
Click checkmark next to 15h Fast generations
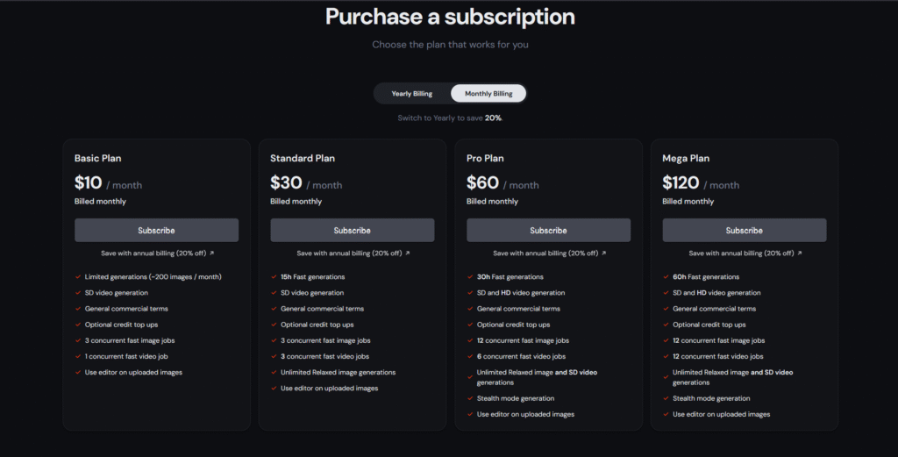(274, 276)
